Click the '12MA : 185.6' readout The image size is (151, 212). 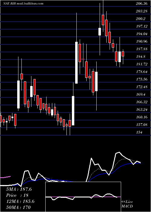pyautogui.click(x=20, y=201)
